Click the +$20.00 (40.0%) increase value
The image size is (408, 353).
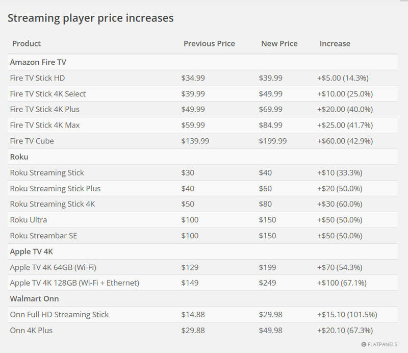pyautogui.click(x=345, y=109)
